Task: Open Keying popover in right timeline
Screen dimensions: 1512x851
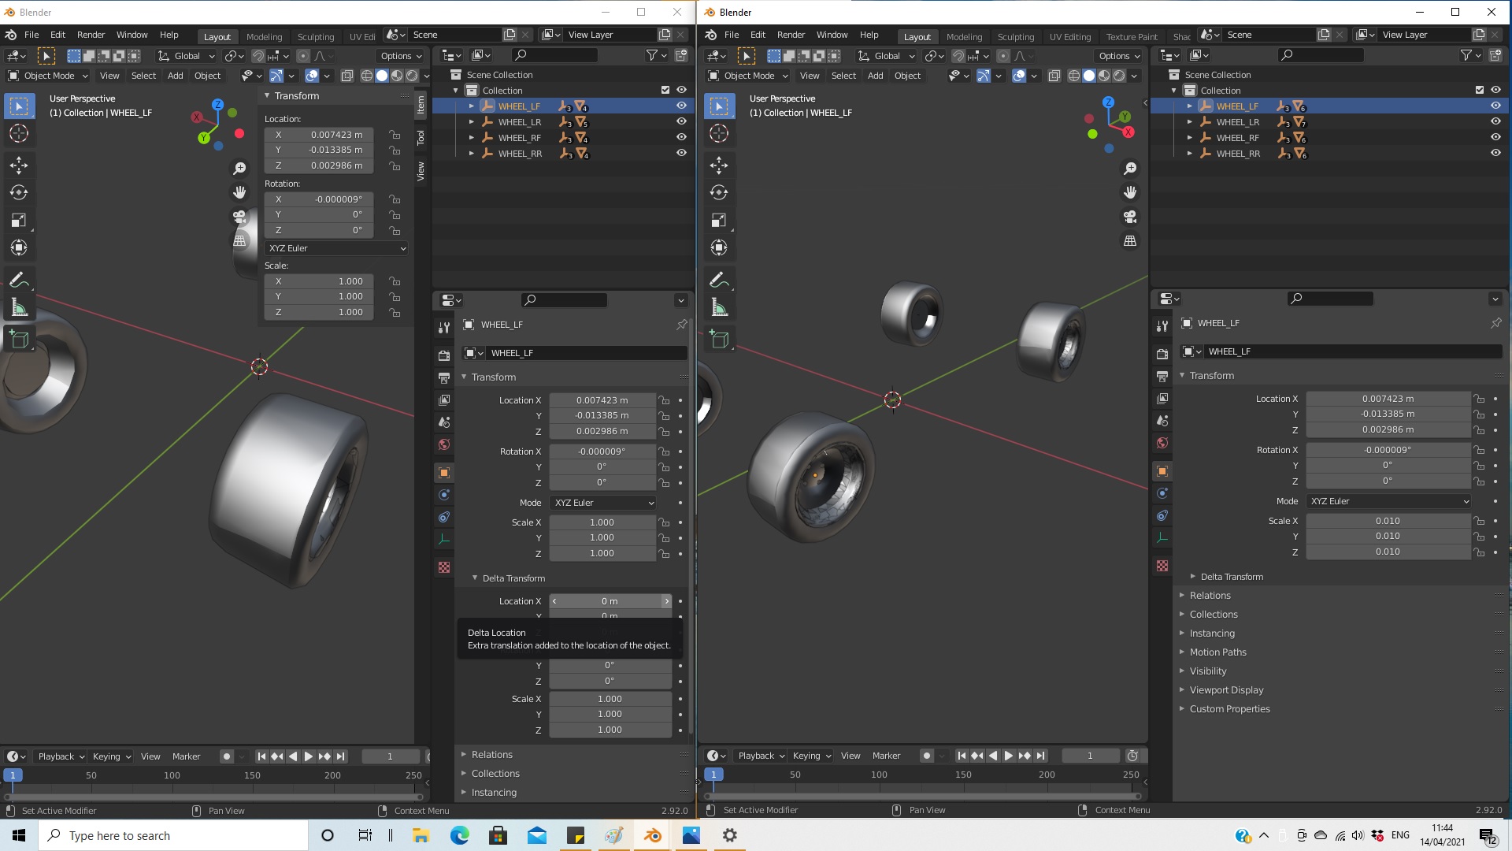Action: point(812,756)
